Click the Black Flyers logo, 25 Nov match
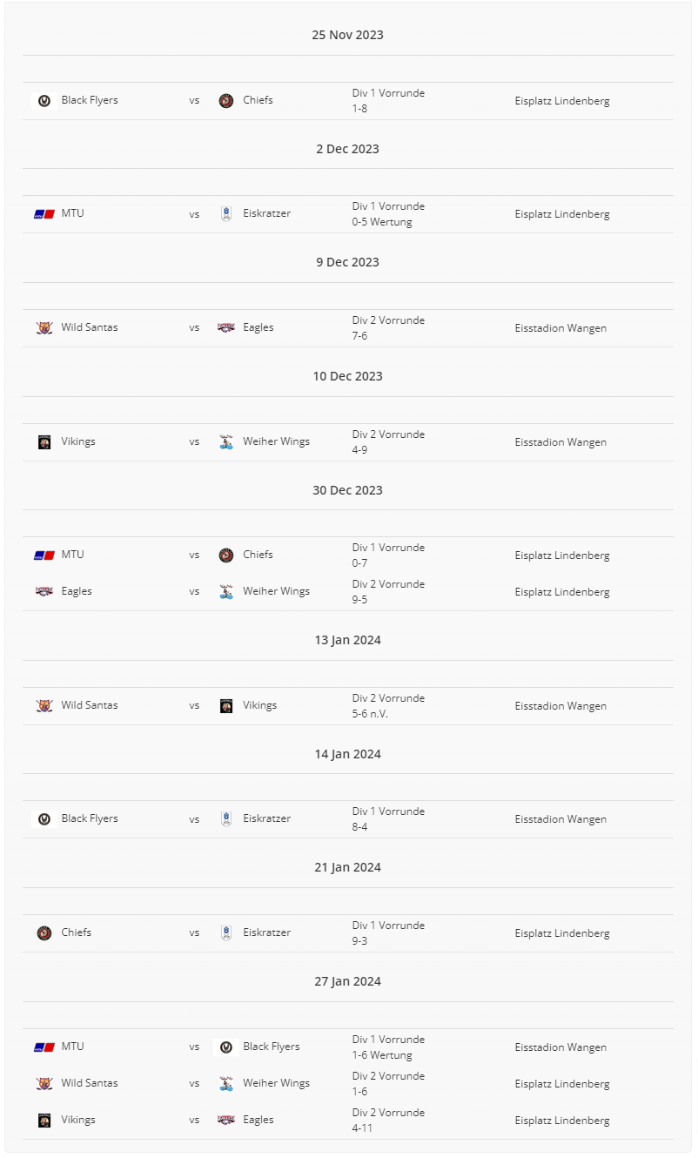698x1158 pixels. pos(44,100)
